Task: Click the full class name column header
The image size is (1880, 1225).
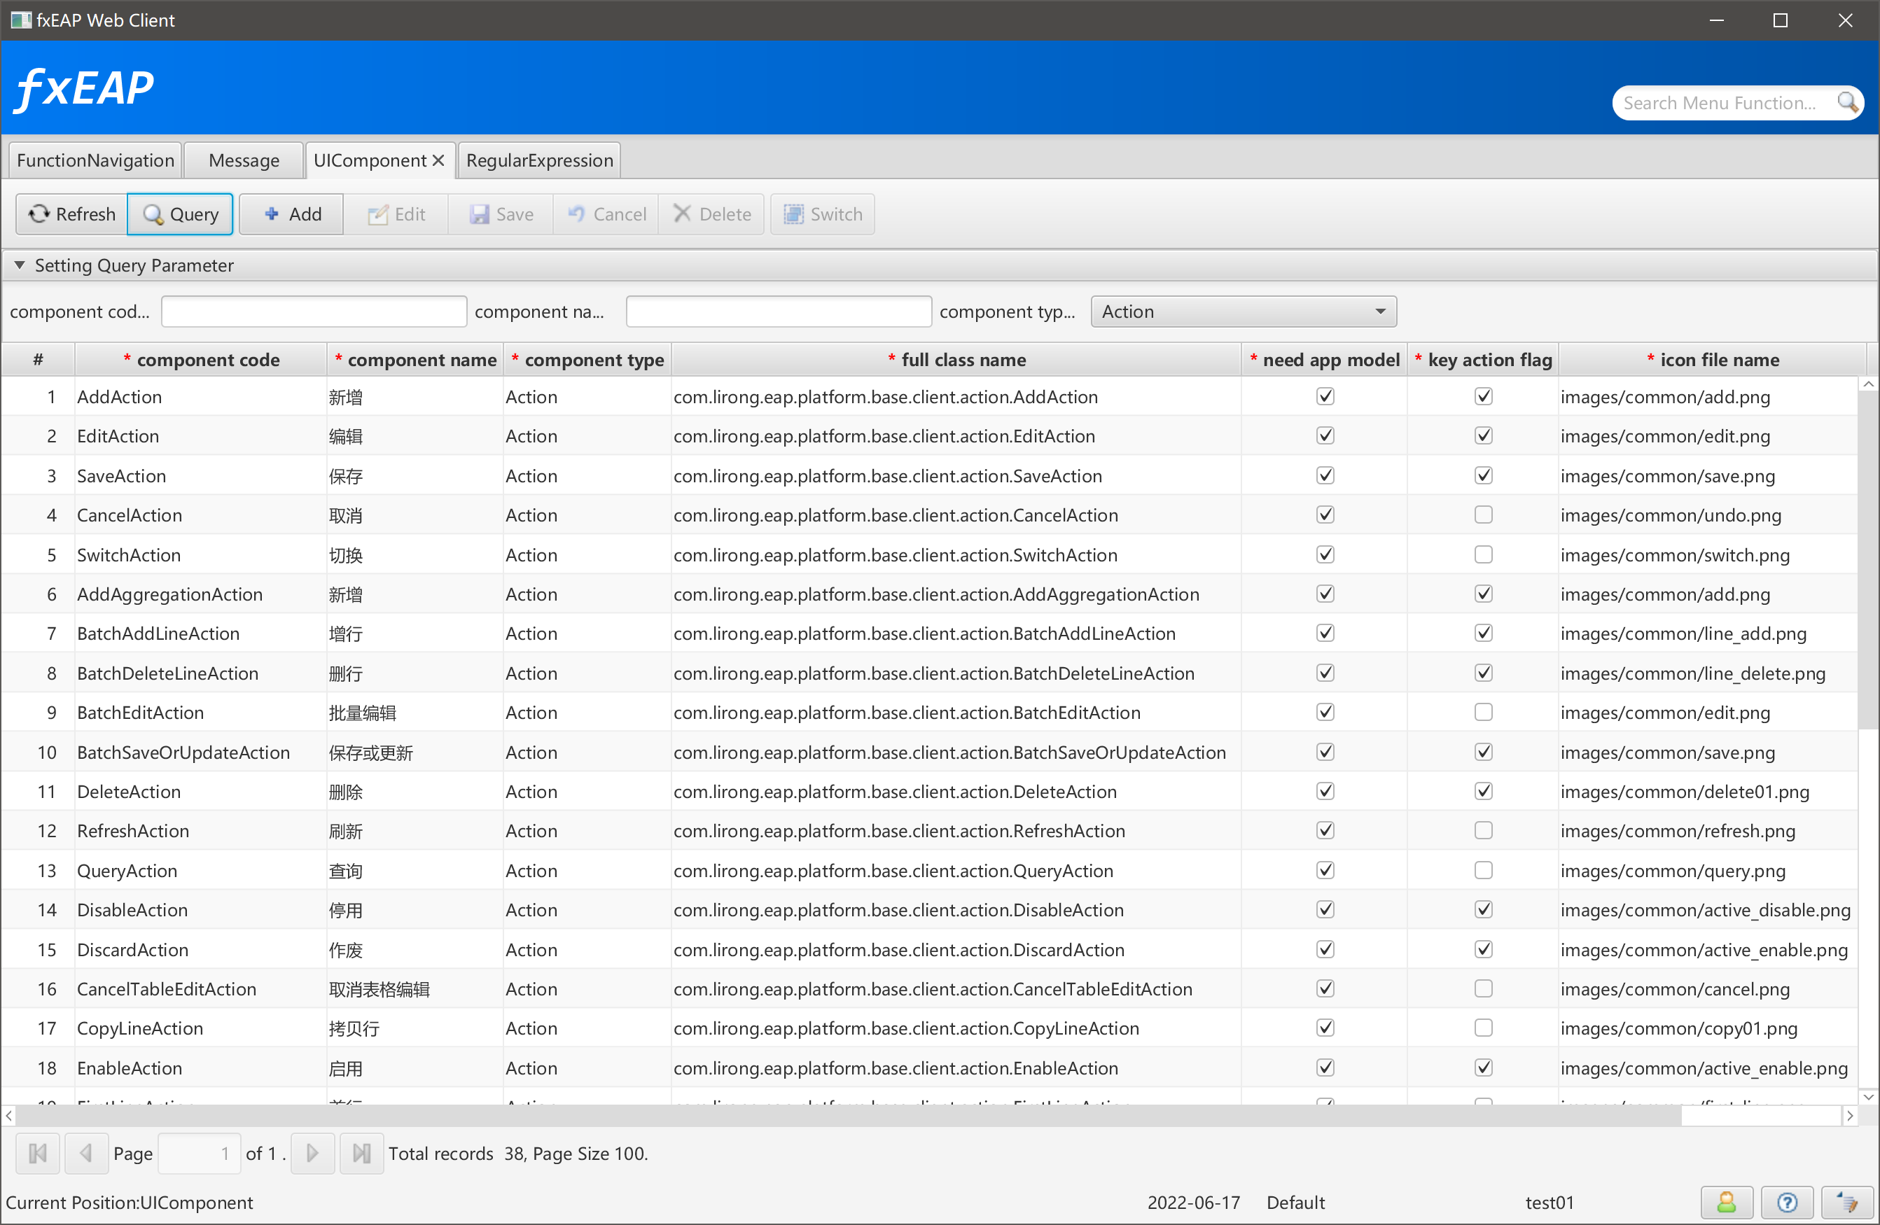Action: (956, 359)
